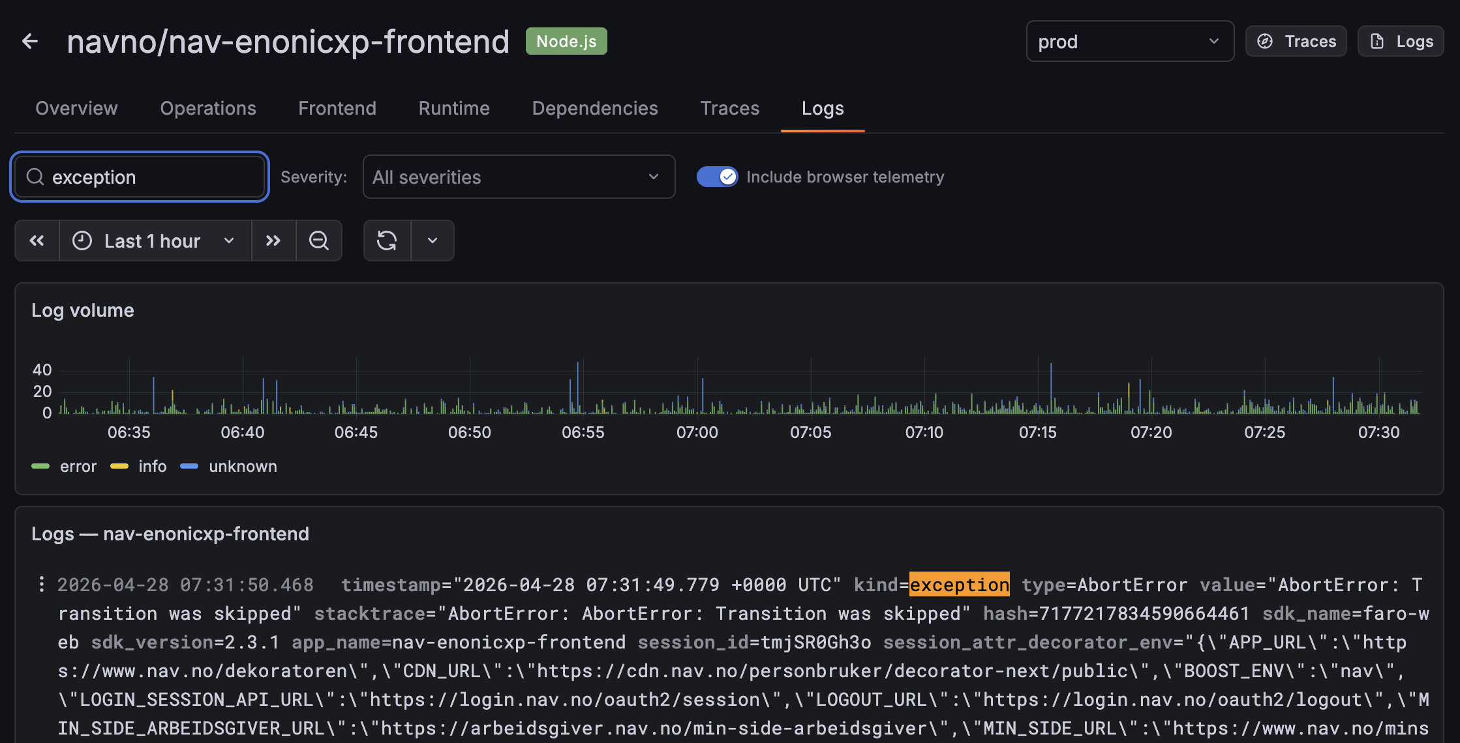Screen dimensions: 1460x743
Task: Select the prod environment selector
Action: 1129,41
